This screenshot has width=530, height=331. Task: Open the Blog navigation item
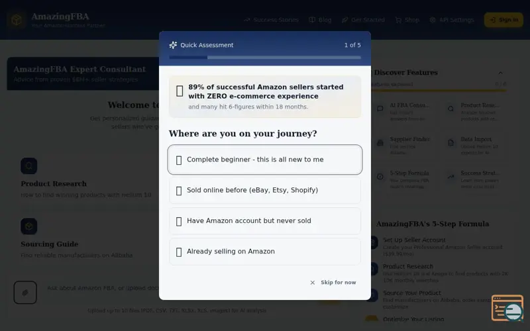click(320, 20)
